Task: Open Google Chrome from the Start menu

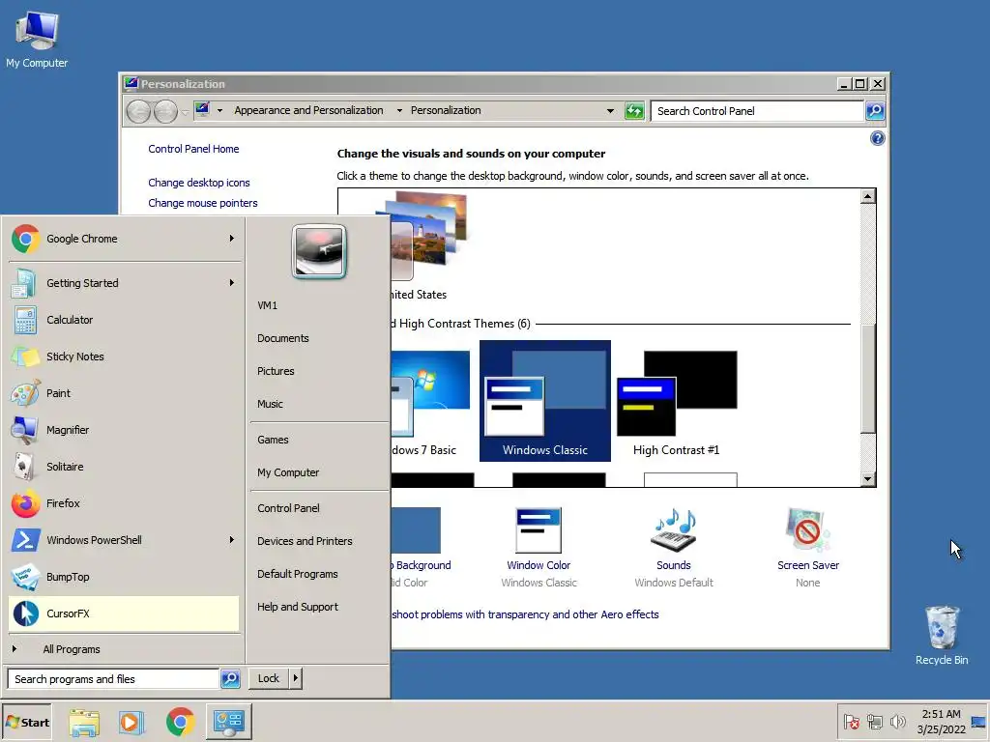Action: click(123, 240)
